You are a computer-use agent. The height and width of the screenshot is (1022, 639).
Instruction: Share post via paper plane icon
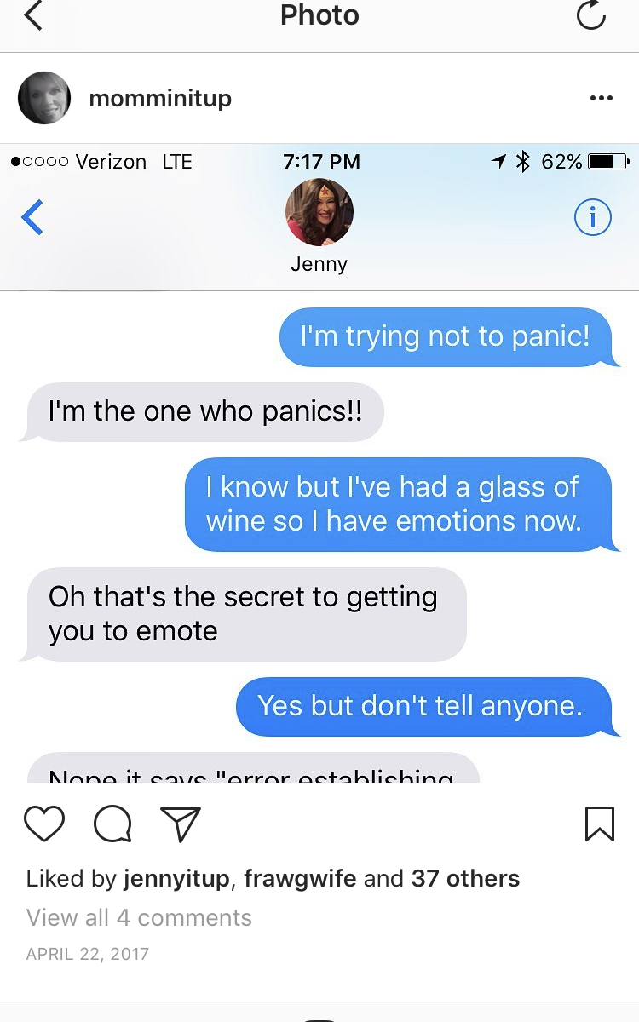pyautogui.click(x=181, y=824)
